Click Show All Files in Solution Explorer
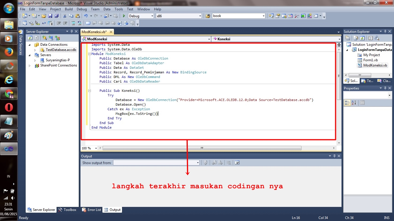Image resolution: width=394 pixels, height=221 pixels. point(356,38)
